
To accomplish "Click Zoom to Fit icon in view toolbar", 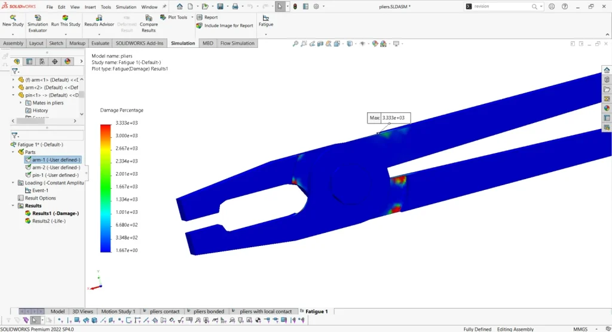I will tap(295, 44).
